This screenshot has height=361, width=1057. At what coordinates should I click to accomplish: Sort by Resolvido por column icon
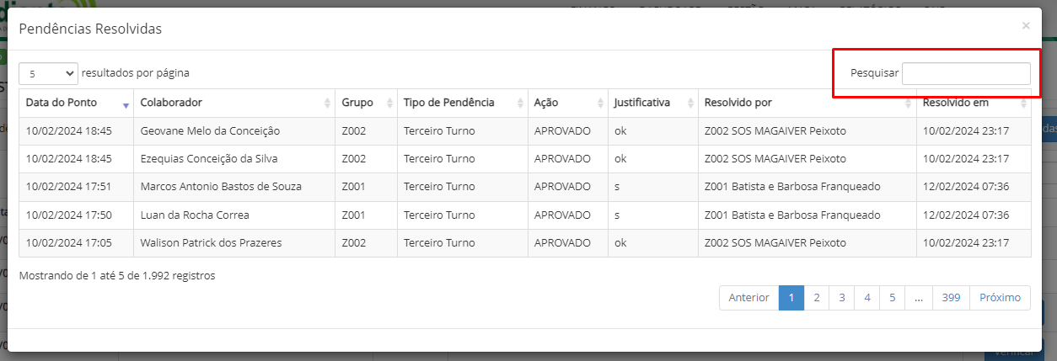[909, 103]
